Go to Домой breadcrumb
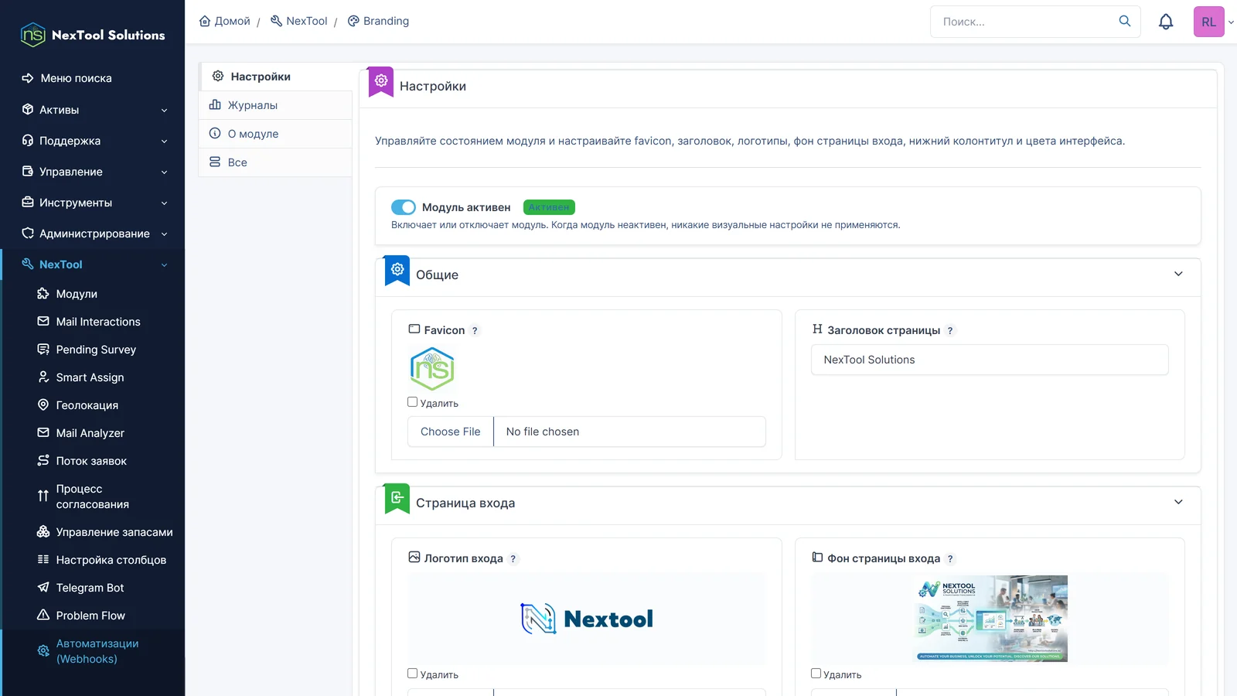This screenshot has height=696, width=1237. click(x=225, y=21)
